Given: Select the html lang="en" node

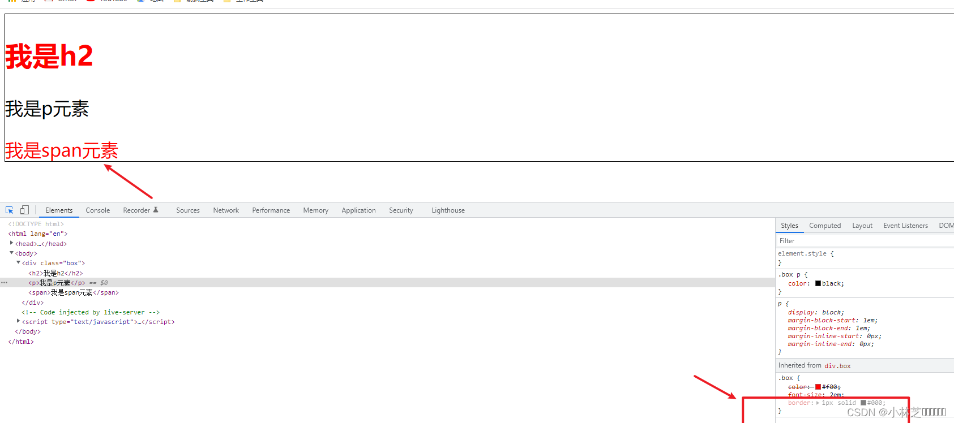Looking at the screenshot, I should click(x=38, y=234).
